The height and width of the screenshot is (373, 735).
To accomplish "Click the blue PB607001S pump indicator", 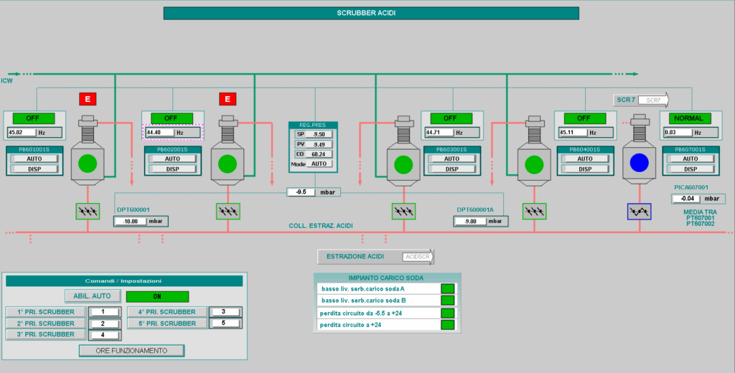I will (639, 163).
